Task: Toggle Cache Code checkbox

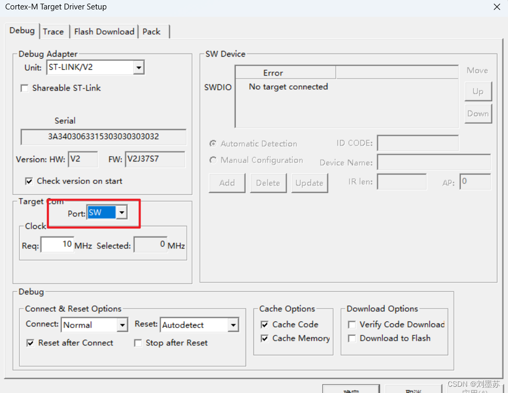Action: (264, 325)
